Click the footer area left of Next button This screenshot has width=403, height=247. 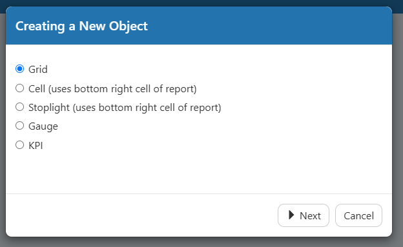[141, 215]
